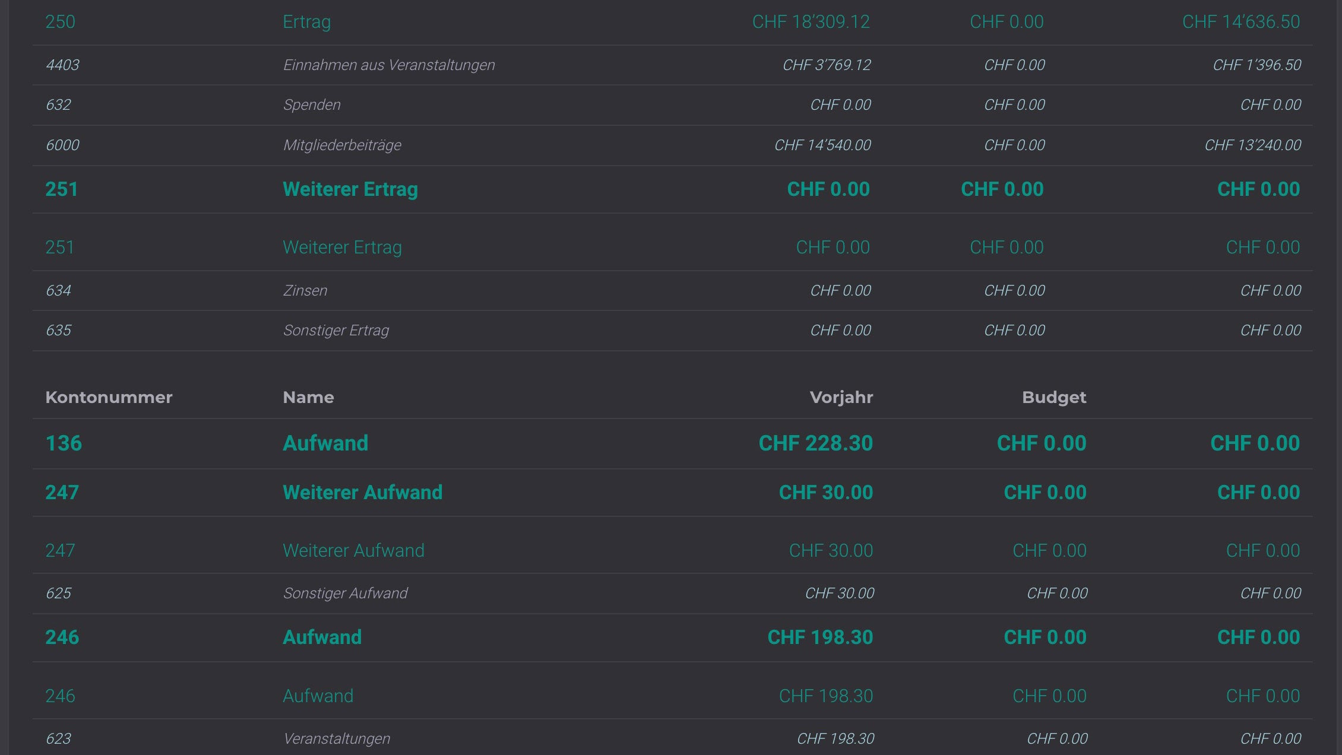Click the CHF 1'396.50 Veranstaltungen income amount
The image size is (1342, 755).
(x=1256, y=65)
